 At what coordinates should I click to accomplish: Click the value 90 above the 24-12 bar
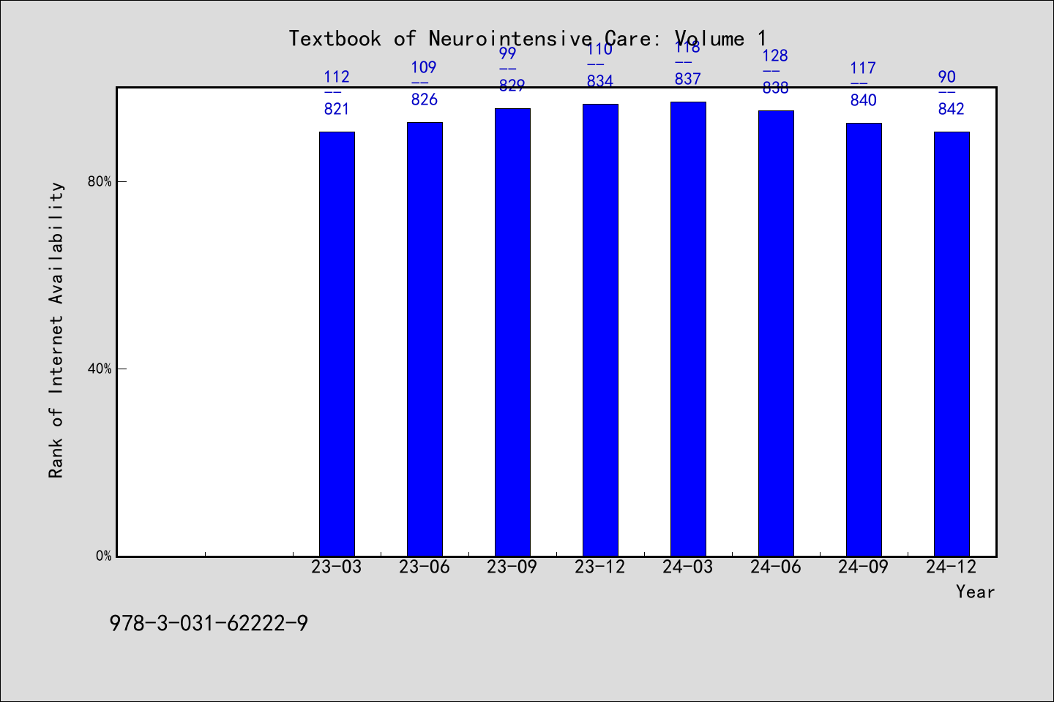[947, 77]
